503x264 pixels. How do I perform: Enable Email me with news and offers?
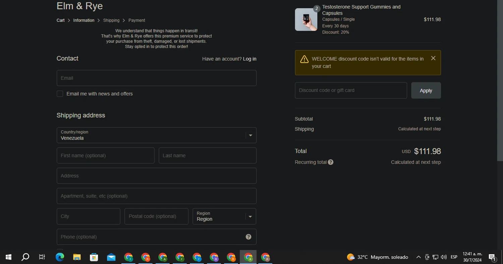60,94
